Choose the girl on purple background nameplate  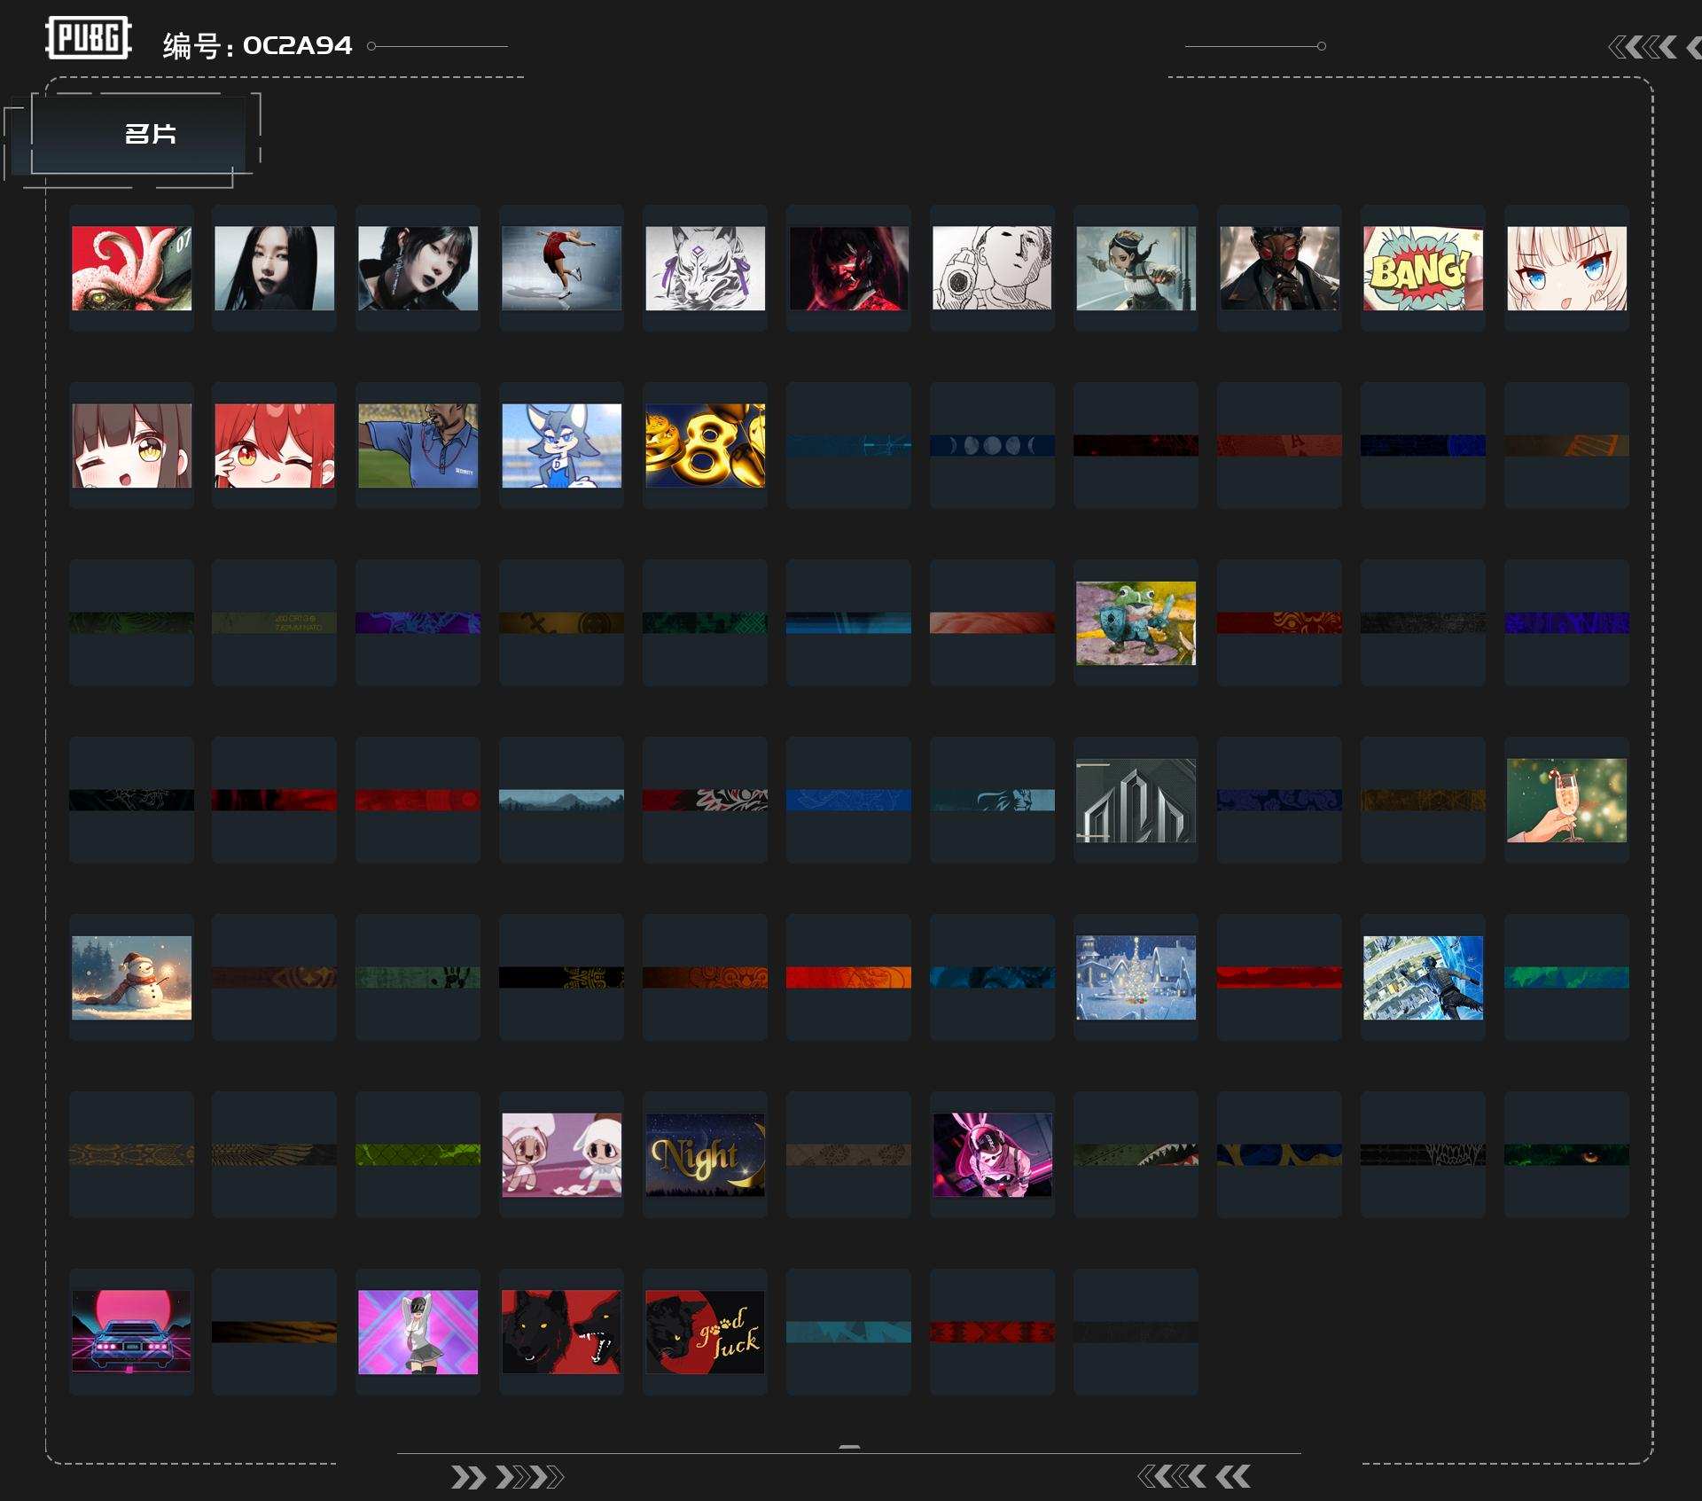click(x=418, y=1332)
